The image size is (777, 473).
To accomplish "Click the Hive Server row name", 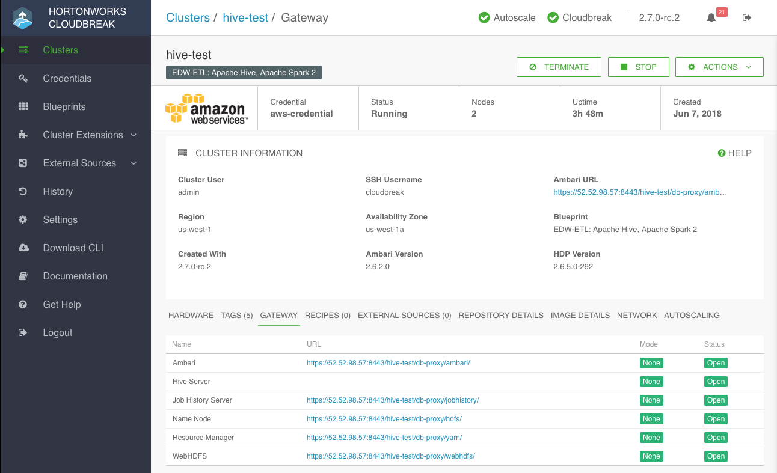I will click(x=191, y=382).
